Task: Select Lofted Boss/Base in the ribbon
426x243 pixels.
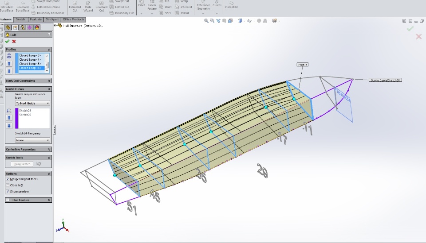Action: pyautogui.click(x=45, y=7)
